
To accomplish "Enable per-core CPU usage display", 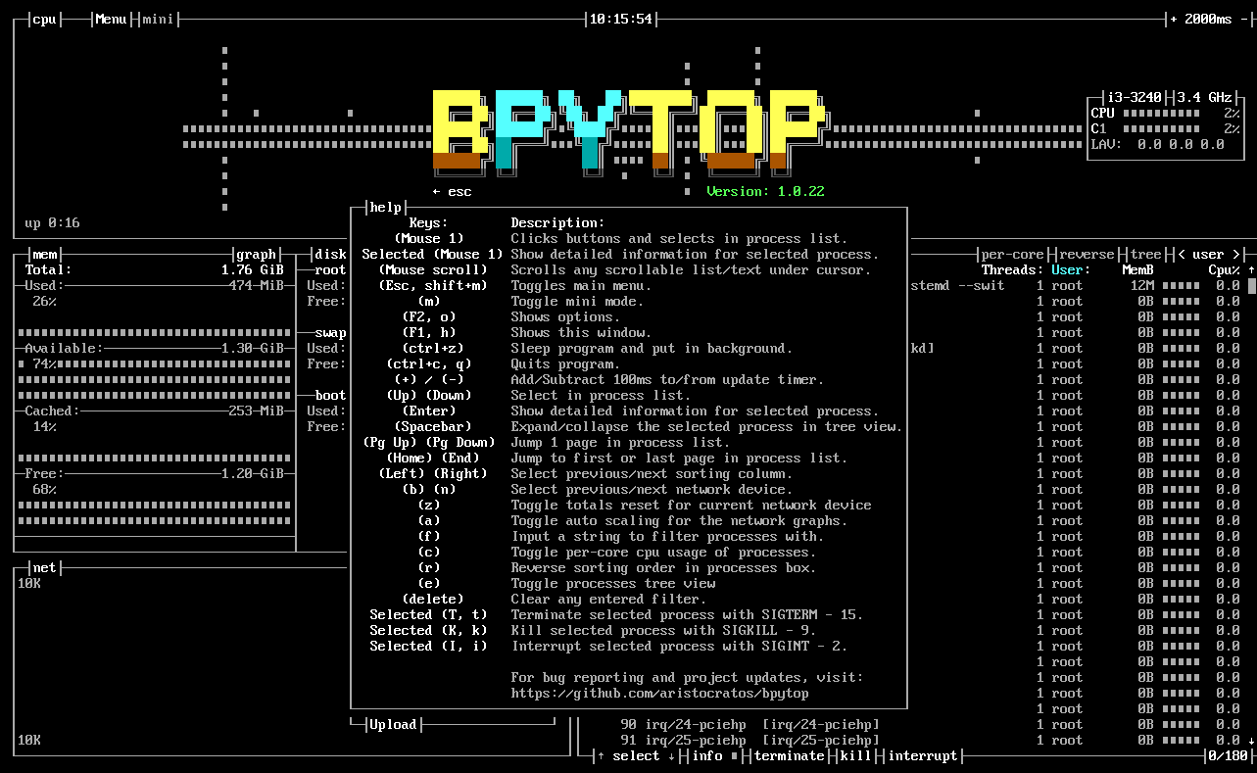I will coord(1012,254).
